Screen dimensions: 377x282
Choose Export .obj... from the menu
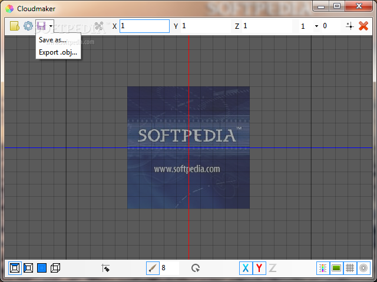[x=58, y=52]
